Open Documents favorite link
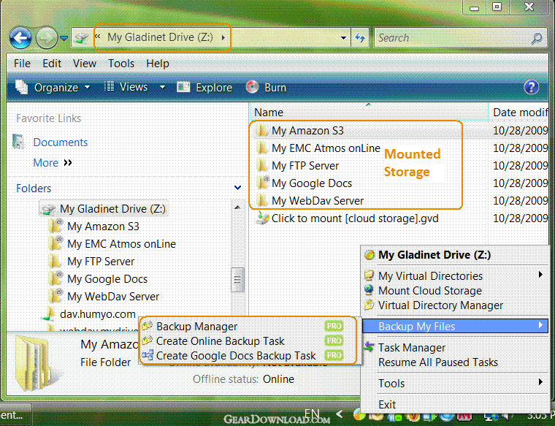This screenshot has height=426, width=555. click(60, 142)
